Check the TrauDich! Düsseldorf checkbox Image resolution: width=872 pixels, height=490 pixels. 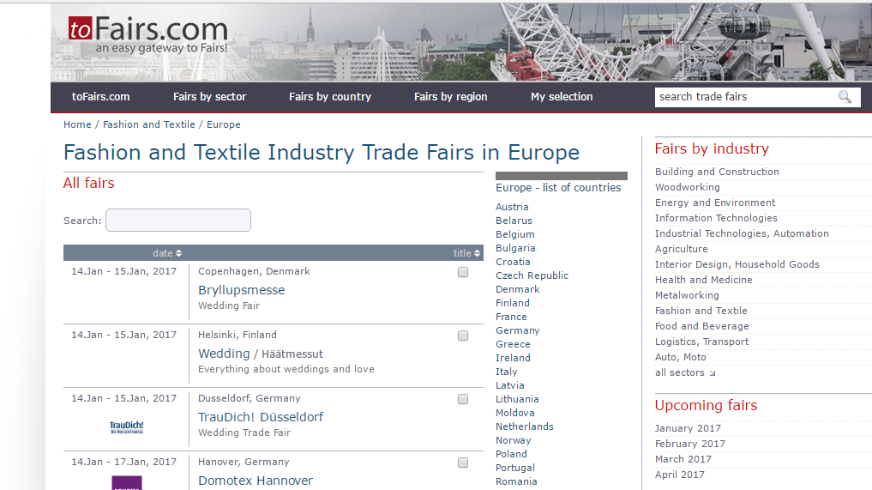click(x=463, y=399)
